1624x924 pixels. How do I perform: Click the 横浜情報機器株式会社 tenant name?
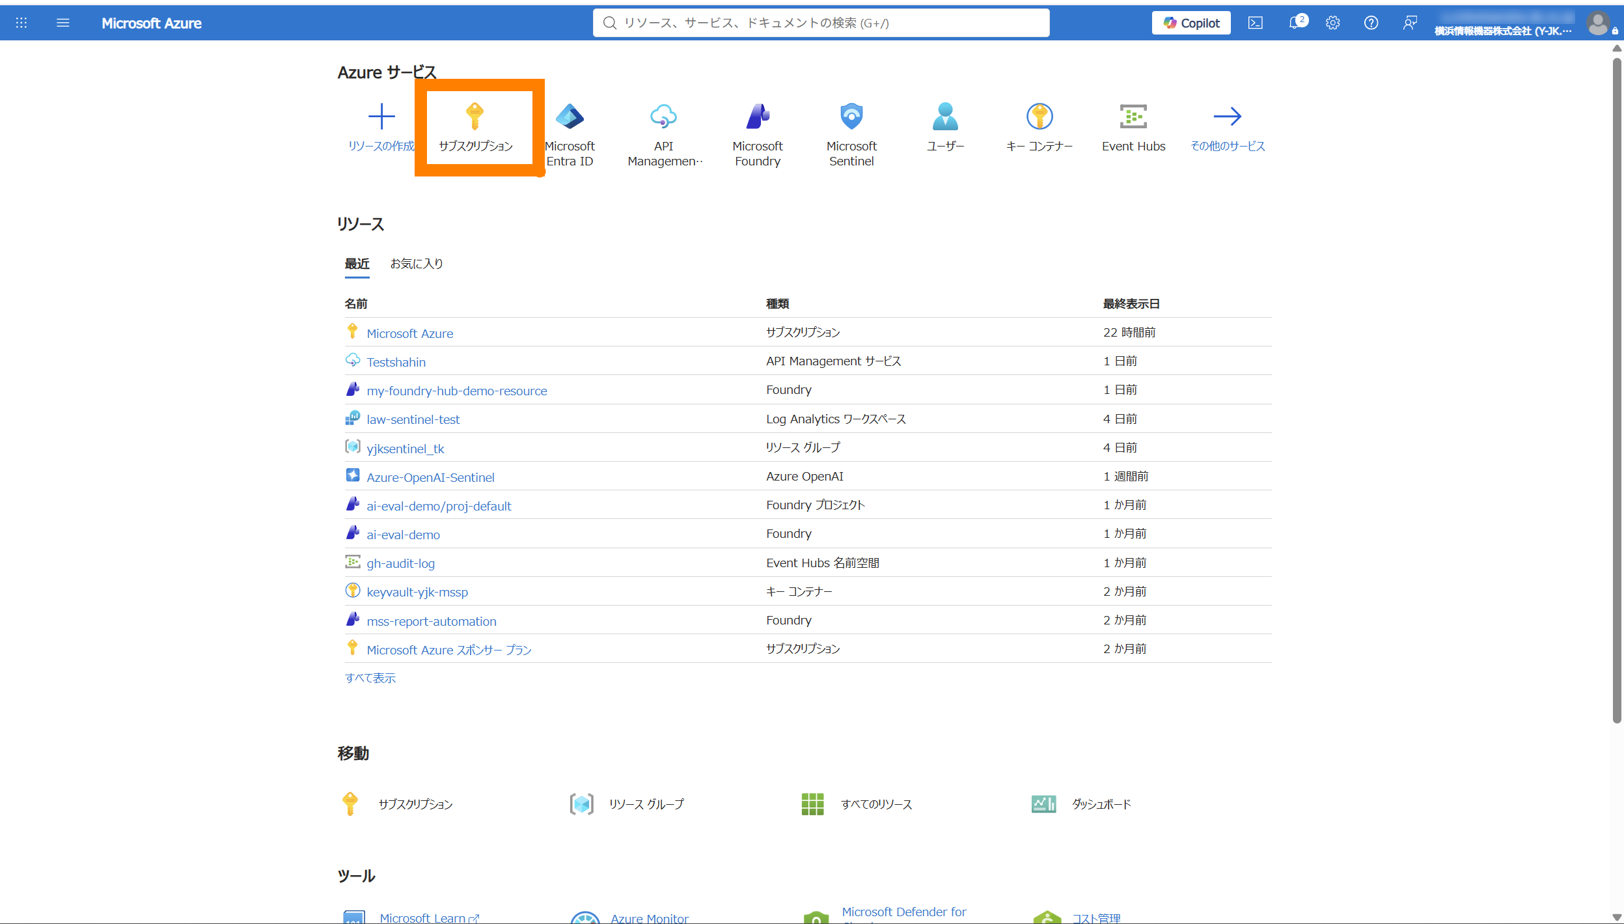(x=1502, y=31)
